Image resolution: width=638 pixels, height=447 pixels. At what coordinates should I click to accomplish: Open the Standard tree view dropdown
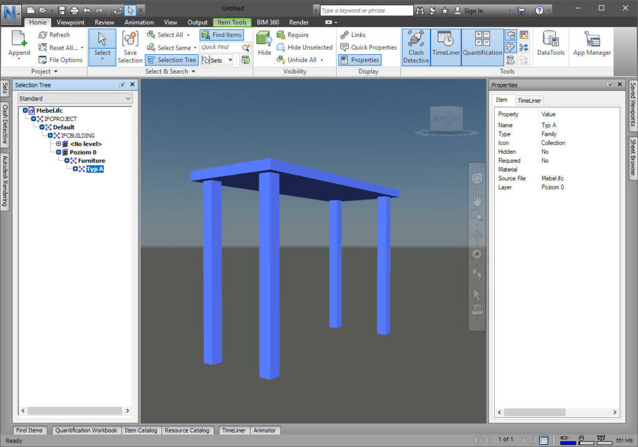[75, 99]
